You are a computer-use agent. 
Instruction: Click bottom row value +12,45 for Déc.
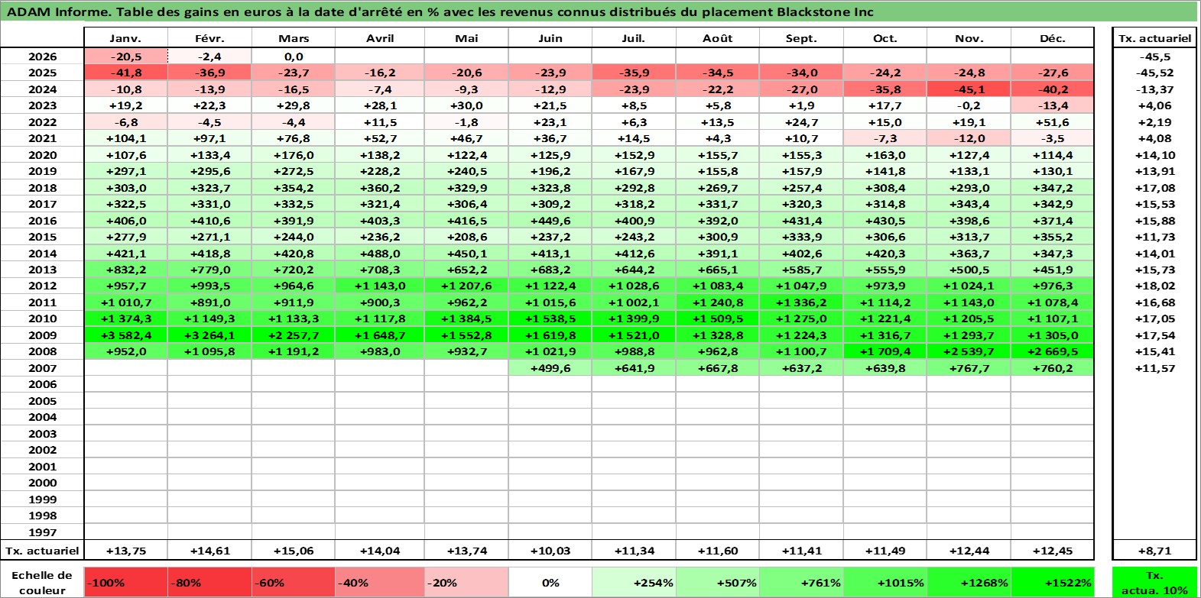click(x=1053, y=551)
